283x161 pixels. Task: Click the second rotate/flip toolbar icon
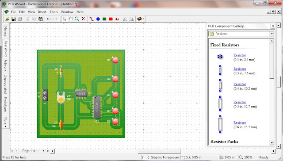pyautogui.click(x=131, y=19)
